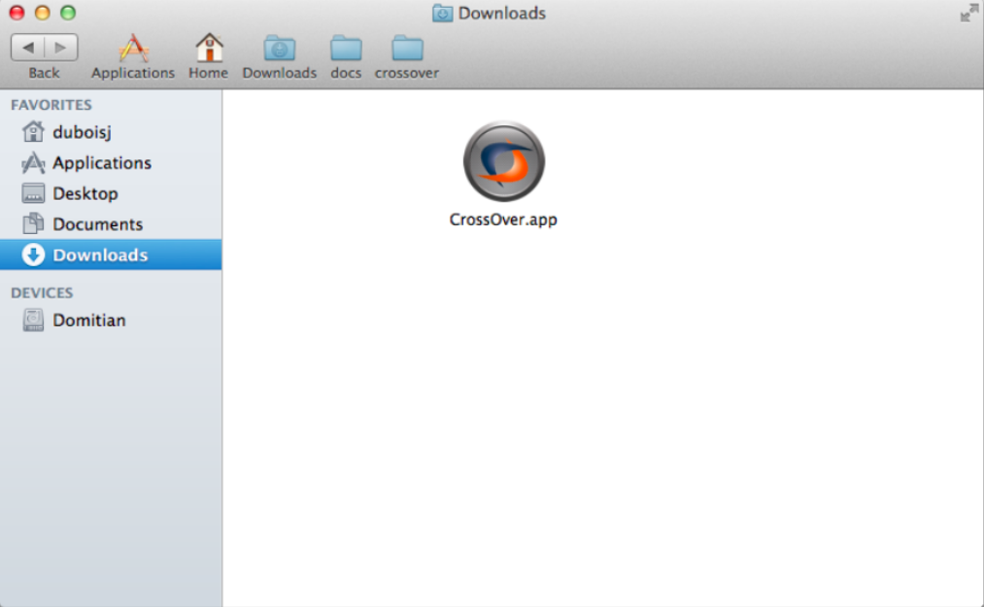The height and width of the screenshot is (607, 984).
Task: Open the Domitian drive under Devices
Action: click(x=111, y=320)
